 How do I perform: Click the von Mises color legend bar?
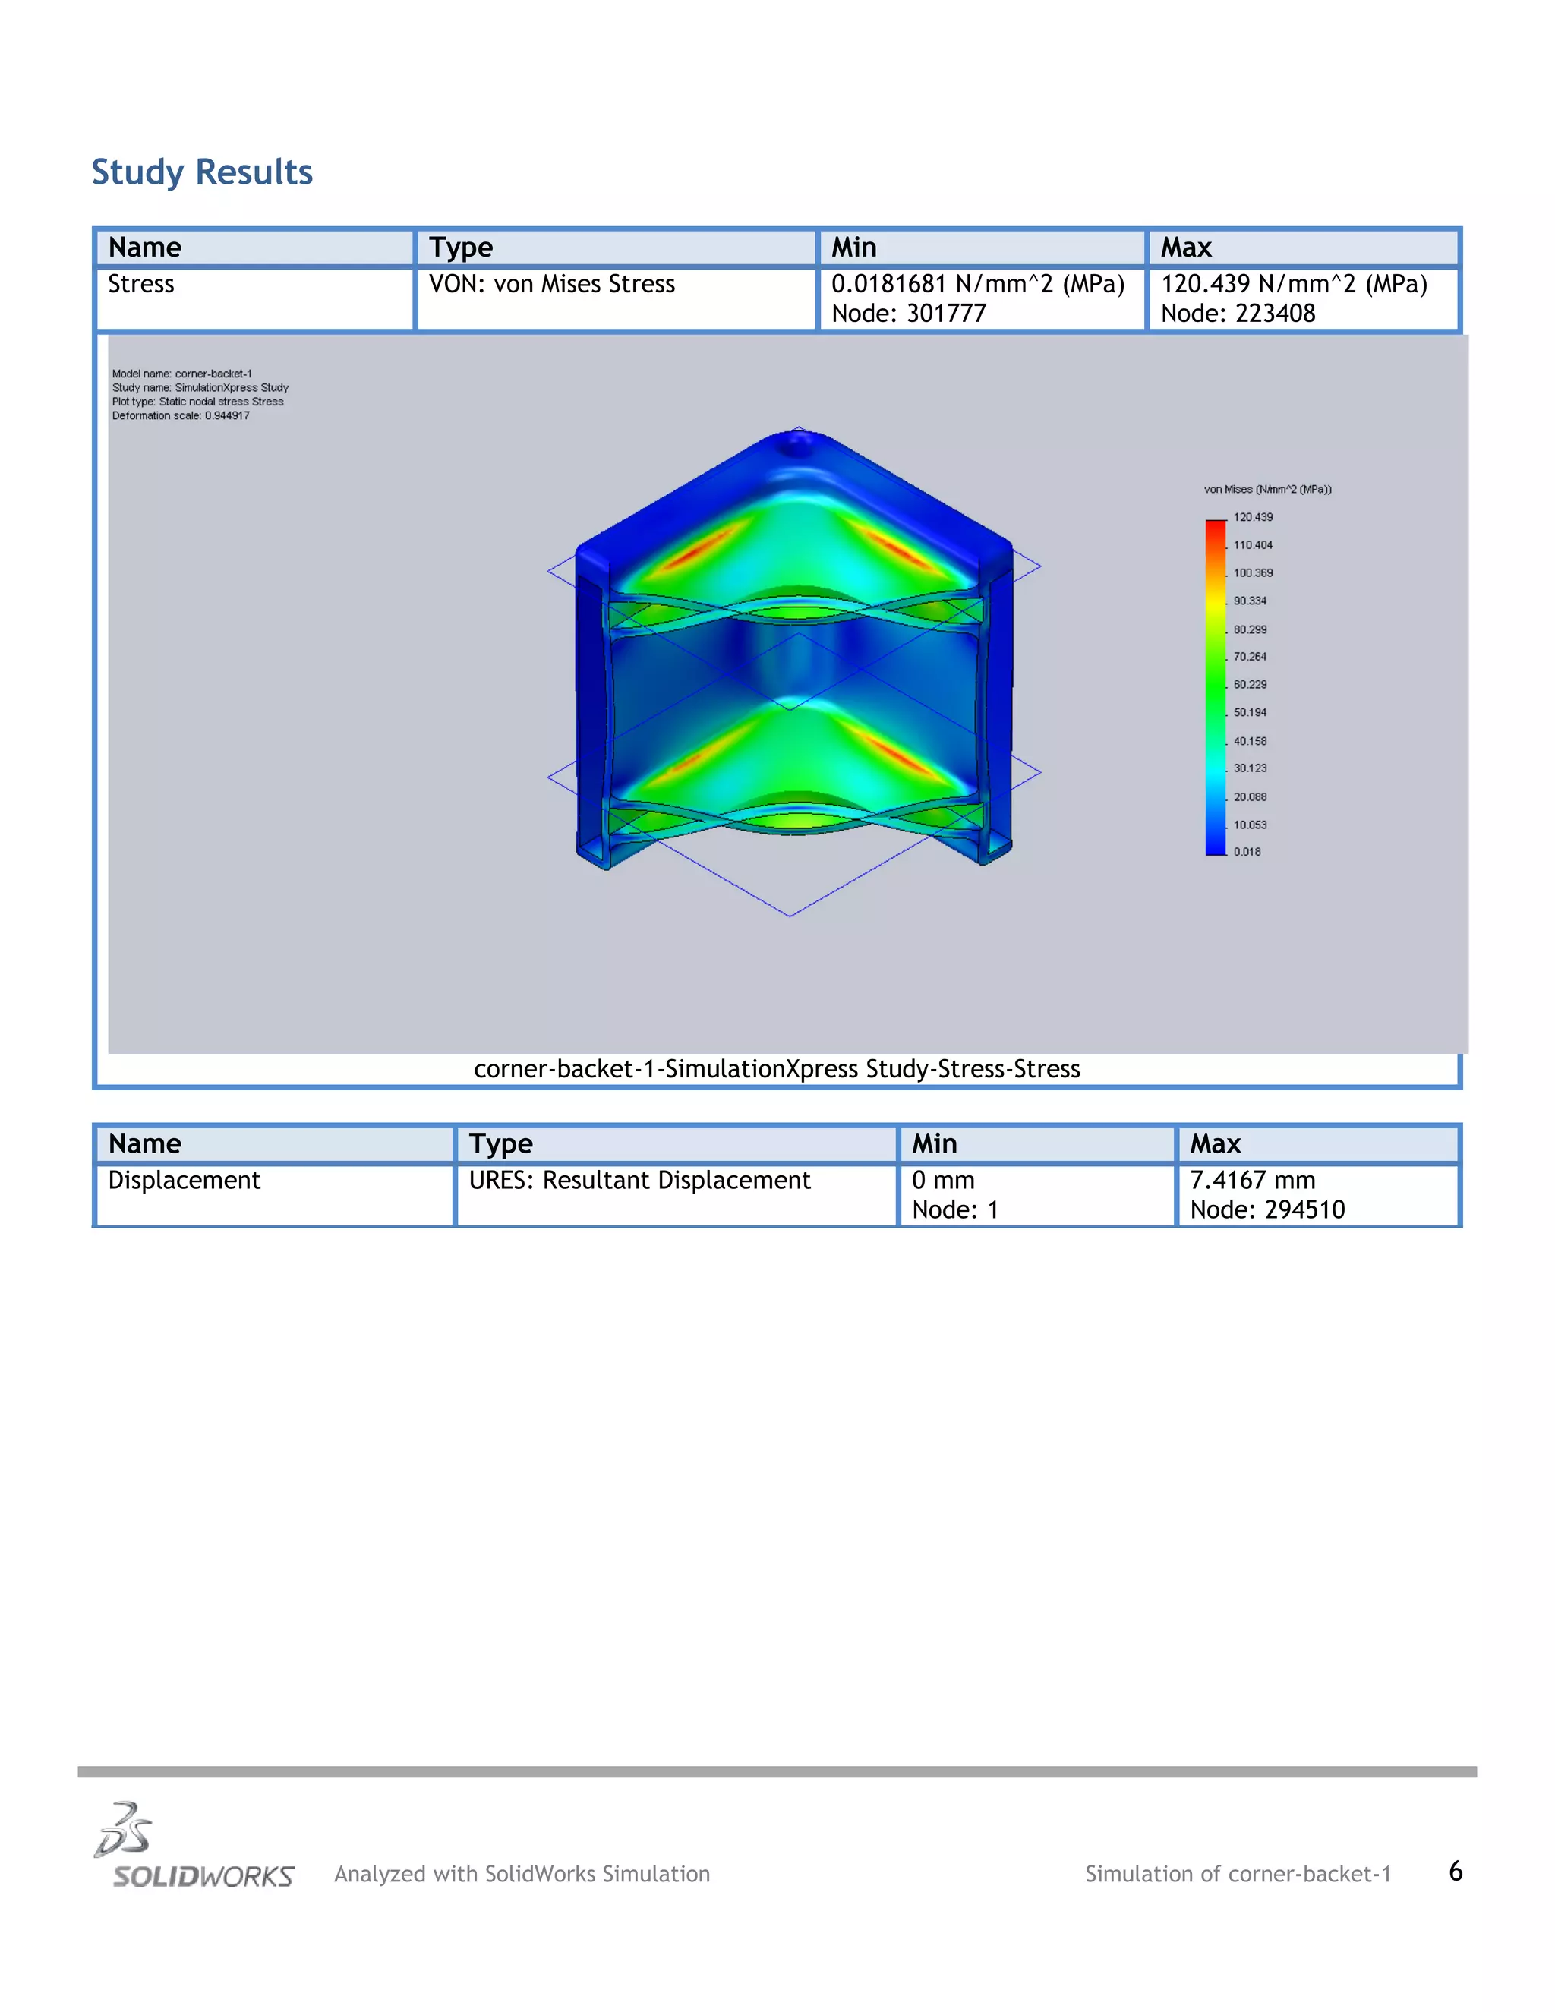(x=1215, y=687)
